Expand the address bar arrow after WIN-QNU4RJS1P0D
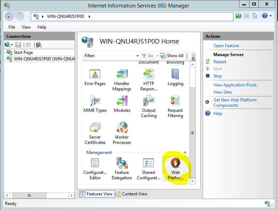 click(90, 16)
